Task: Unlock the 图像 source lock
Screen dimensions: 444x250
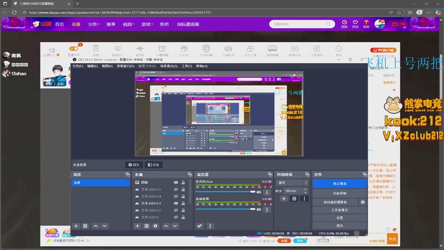Action: 183,183
